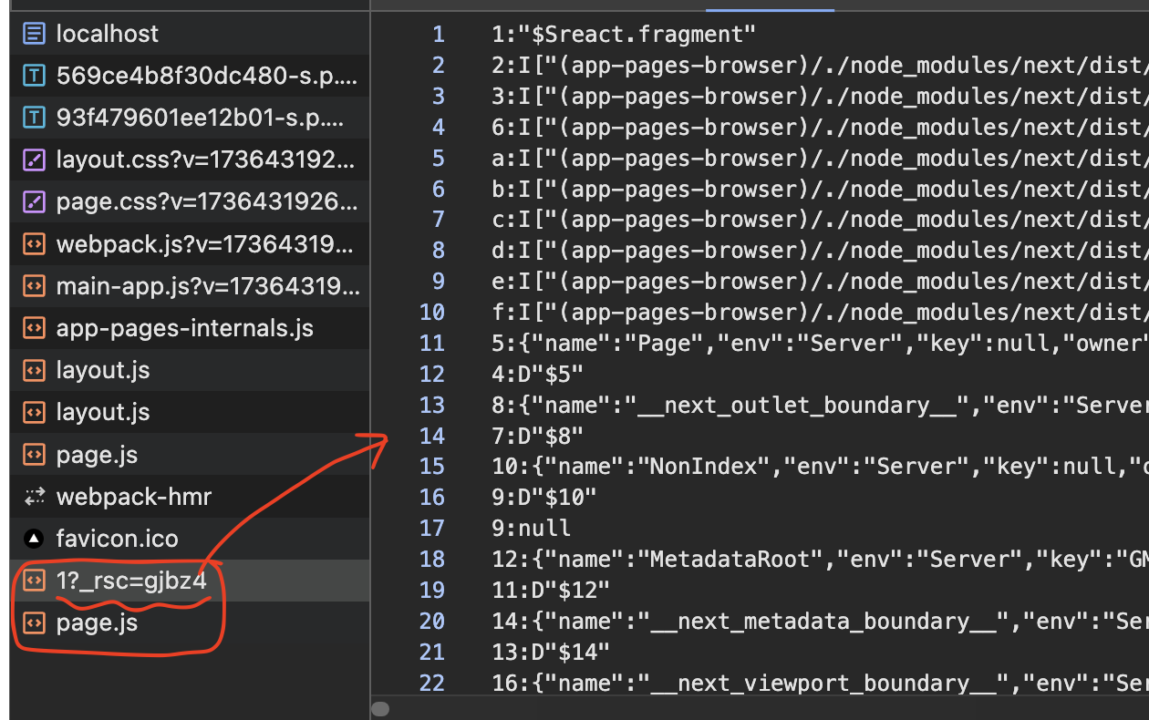Click code line containing __next_metadata_boundary__
This screenshot has height=720, width=1149.
pyautogui.click(x=819, y=622)
